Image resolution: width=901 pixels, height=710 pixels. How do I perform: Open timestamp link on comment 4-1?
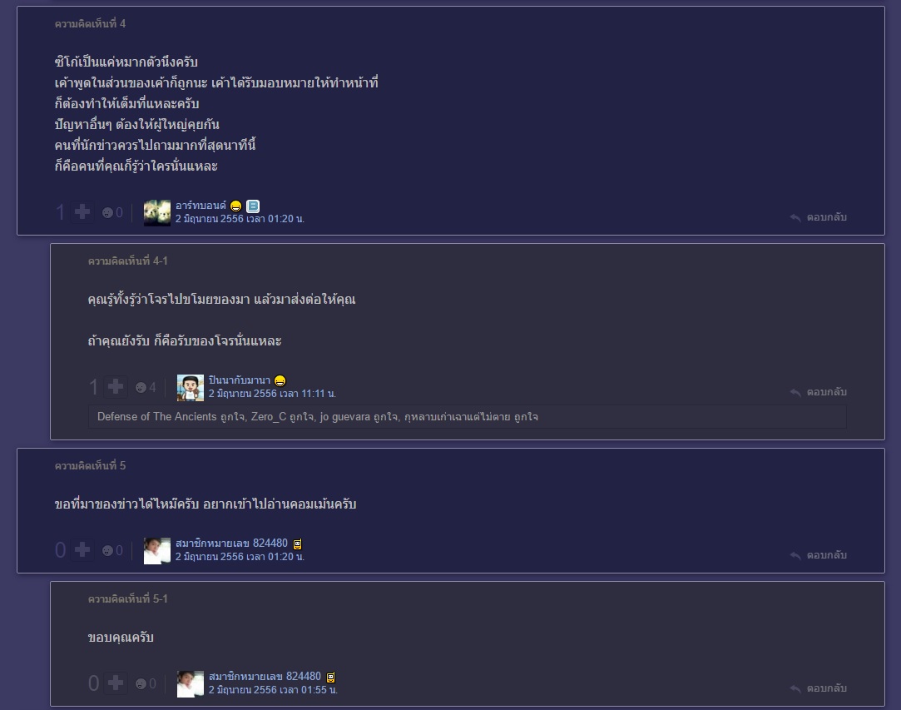coord(272,394)
